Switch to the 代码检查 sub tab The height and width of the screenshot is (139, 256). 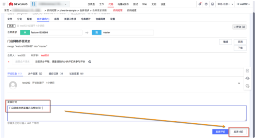(132, 10)
